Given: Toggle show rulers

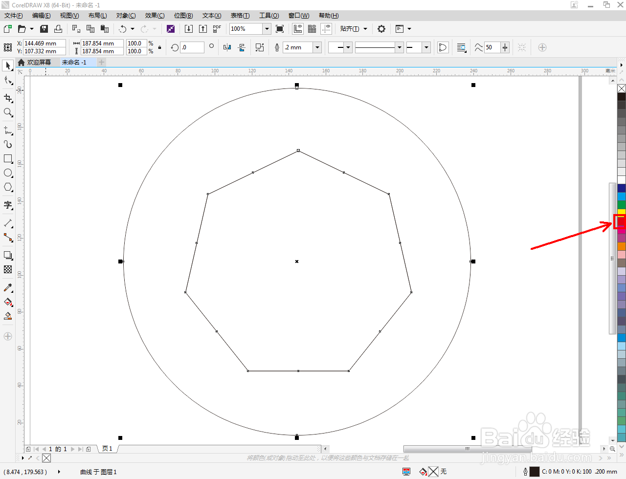Looking at the screenshot, I should (x=298, y=29).
